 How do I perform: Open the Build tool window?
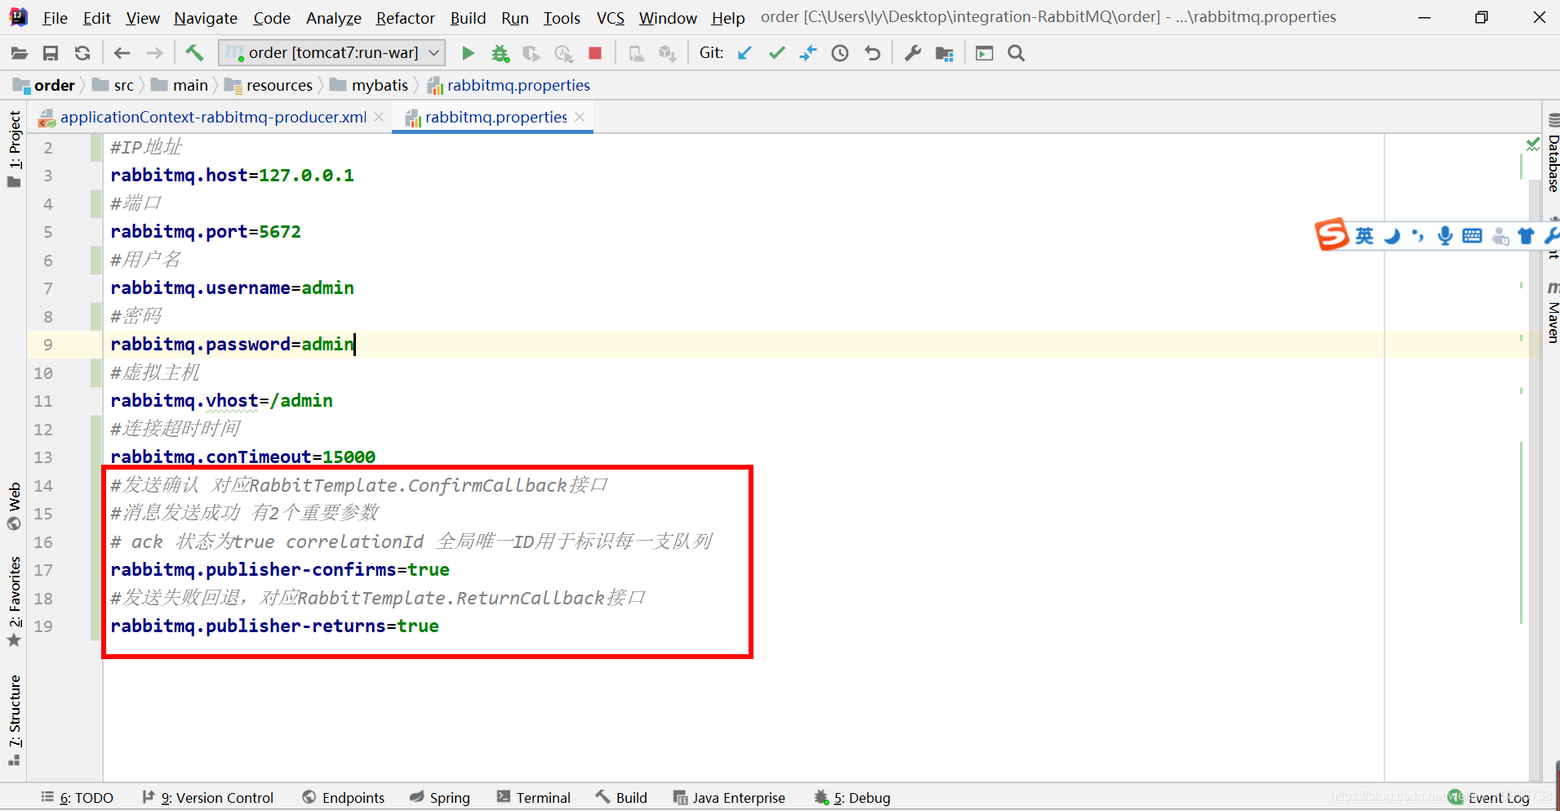click(x=622, y=798)
